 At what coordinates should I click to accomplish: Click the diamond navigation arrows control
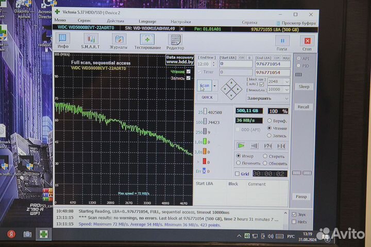(231, 89)
